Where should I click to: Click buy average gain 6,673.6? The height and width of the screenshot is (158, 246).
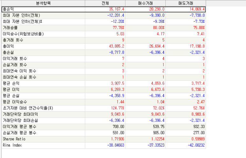coord(158,90)
